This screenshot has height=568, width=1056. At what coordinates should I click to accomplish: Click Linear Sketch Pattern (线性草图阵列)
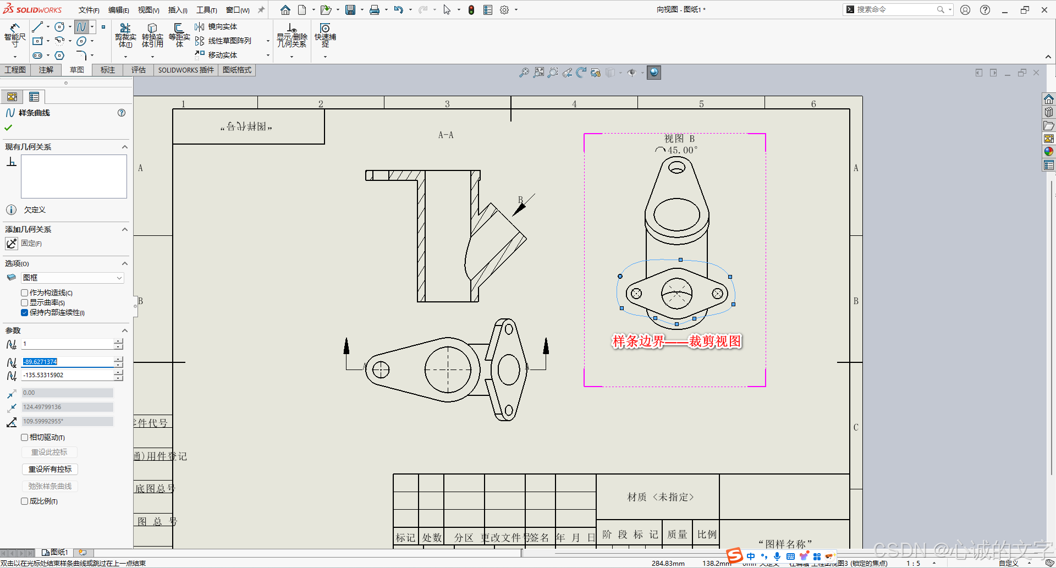coord(223,41)
